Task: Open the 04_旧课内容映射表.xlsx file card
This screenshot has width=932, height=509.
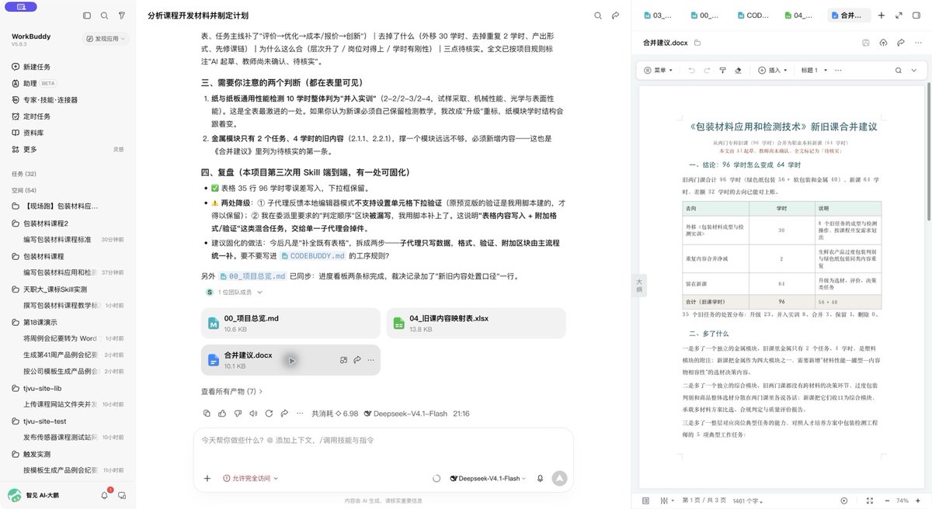Action: point(475,324)
